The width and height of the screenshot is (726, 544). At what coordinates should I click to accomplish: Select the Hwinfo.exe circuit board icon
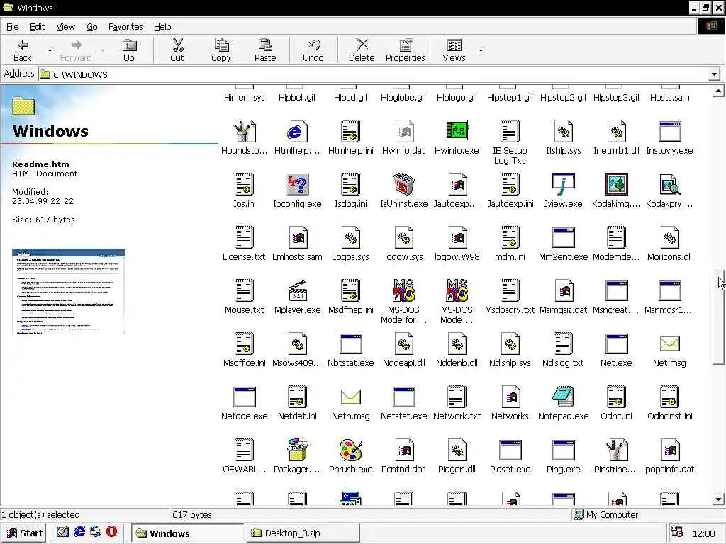pos(457,131)
